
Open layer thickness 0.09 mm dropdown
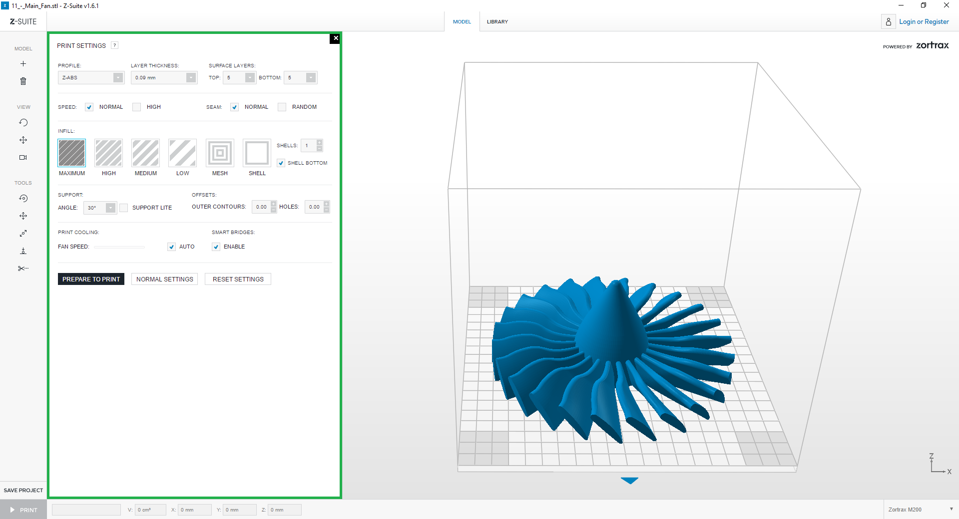click(x=164, y=78)
